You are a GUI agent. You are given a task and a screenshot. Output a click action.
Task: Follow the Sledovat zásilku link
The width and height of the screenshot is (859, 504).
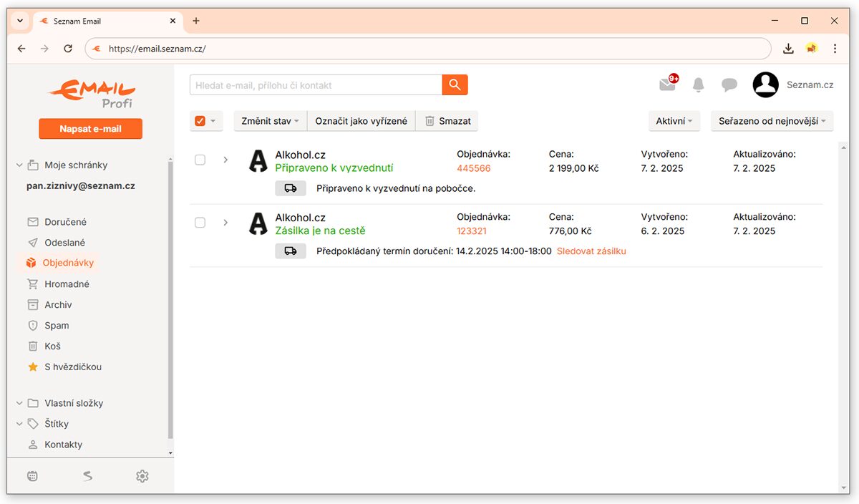591,251
